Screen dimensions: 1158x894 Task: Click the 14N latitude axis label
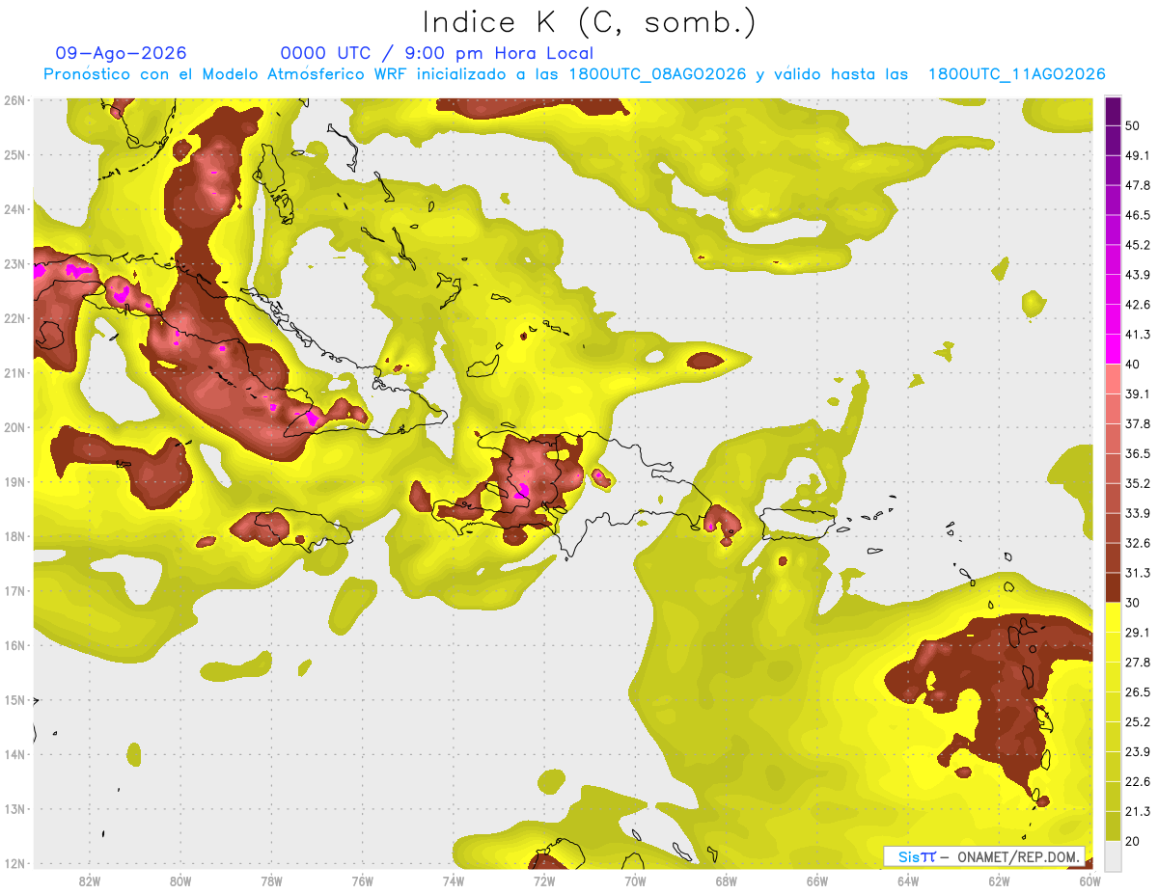[14, 754]
